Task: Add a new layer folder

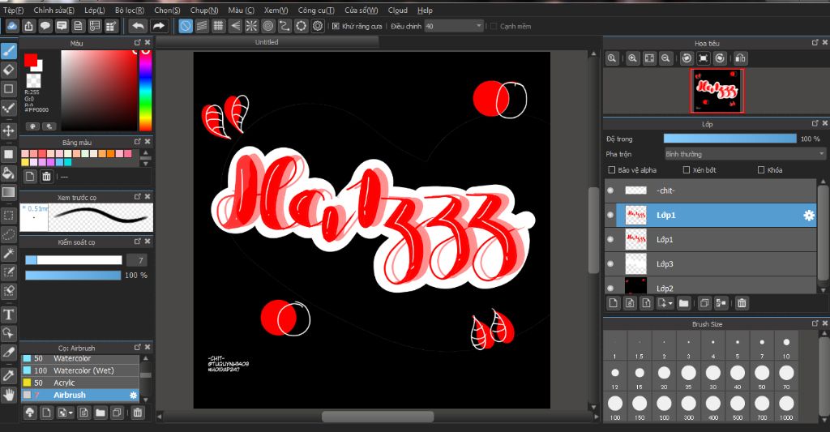Action: click(683, 303)
